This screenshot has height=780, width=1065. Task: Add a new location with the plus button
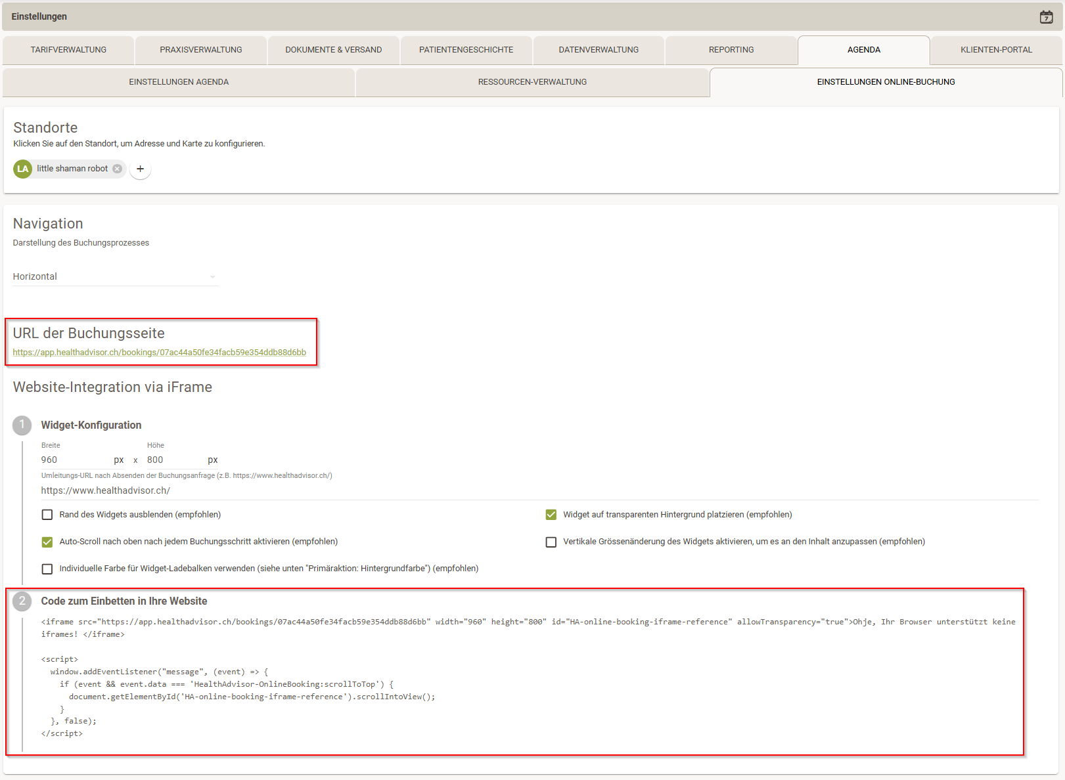(x=140, y=169)
